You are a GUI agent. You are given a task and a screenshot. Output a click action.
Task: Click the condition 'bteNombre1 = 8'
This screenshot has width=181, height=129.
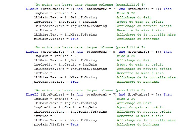pos(58,9)
